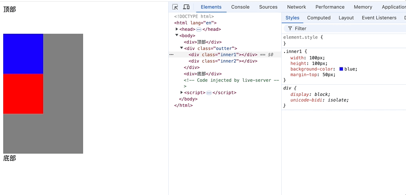Select the div class inner2 node
The width and height of the screenshot is (406, 195).
(223, 61)
